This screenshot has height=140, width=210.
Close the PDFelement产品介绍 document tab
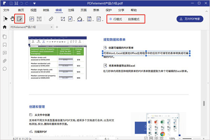[51, 27]
